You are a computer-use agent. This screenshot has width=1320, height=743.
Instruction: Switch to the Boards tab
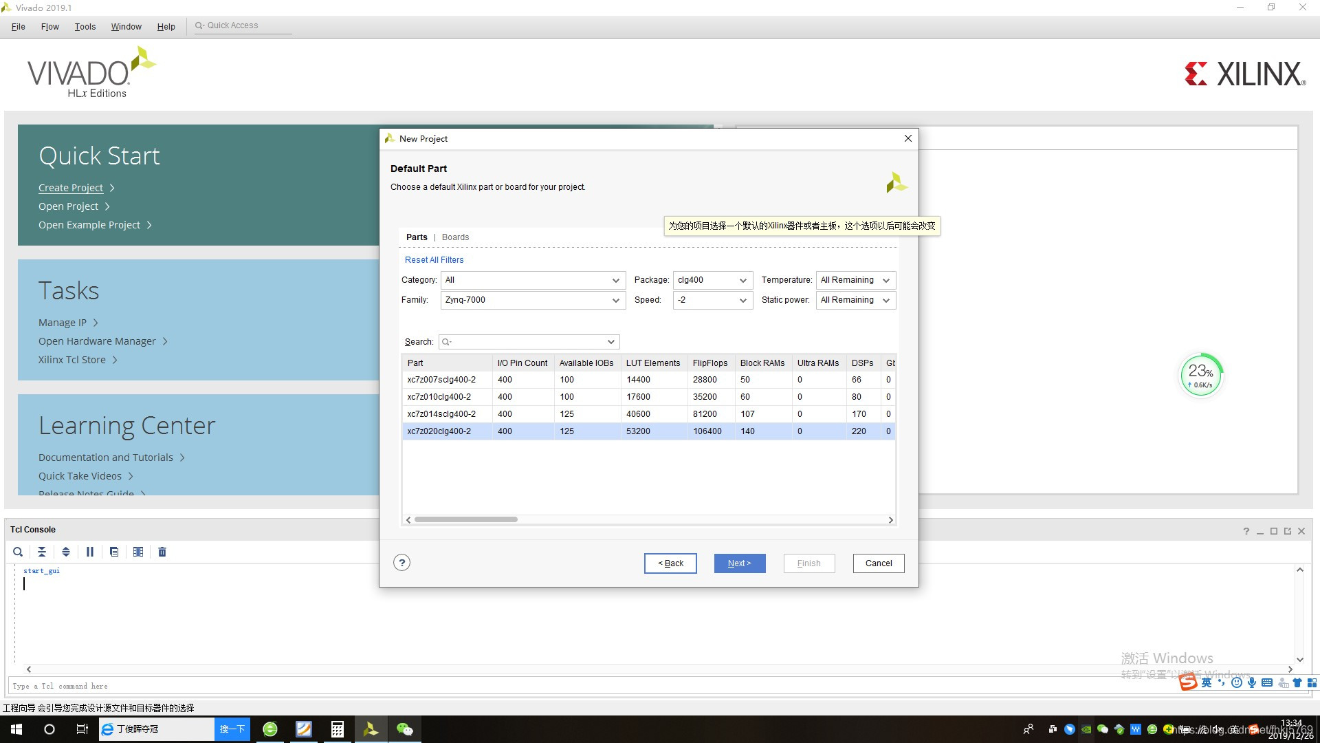pyautogui.click(x=455, y=237)
